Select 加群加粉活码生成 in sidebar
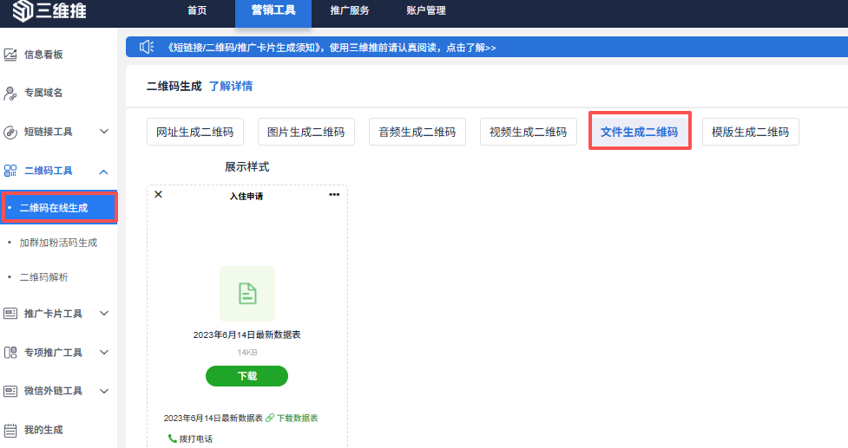The image size is (848, 448). (x=58, y=243)
